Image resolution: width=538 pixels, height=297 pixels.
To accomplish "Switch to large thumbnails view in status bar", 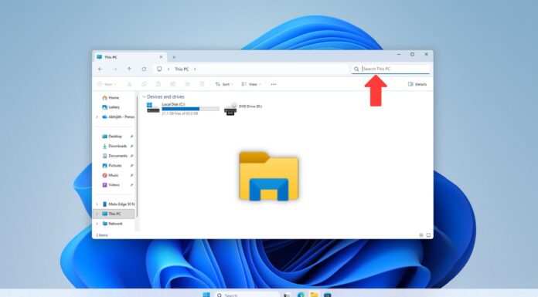I will click(428, 235).
